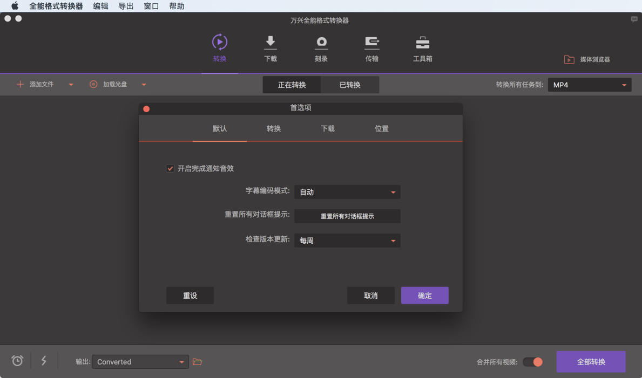Switch to the 转换 preferences tab
The height and width of the screenshot is (378, 642).
tap(274, 128)
